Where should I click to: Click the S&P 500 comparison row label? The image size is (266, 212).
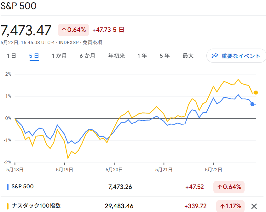point(23,186)
